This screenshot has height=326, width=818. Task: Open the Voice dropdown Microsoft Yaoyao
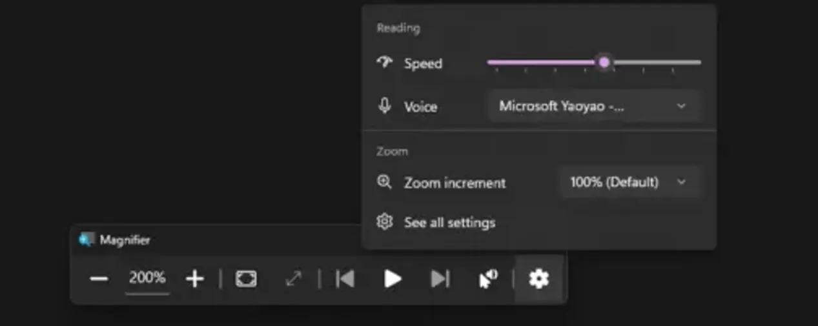point(593,106)
